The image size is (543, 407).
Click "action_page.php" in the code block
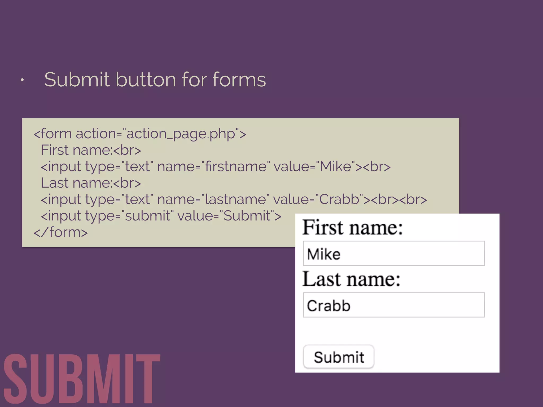pos(181,134)
